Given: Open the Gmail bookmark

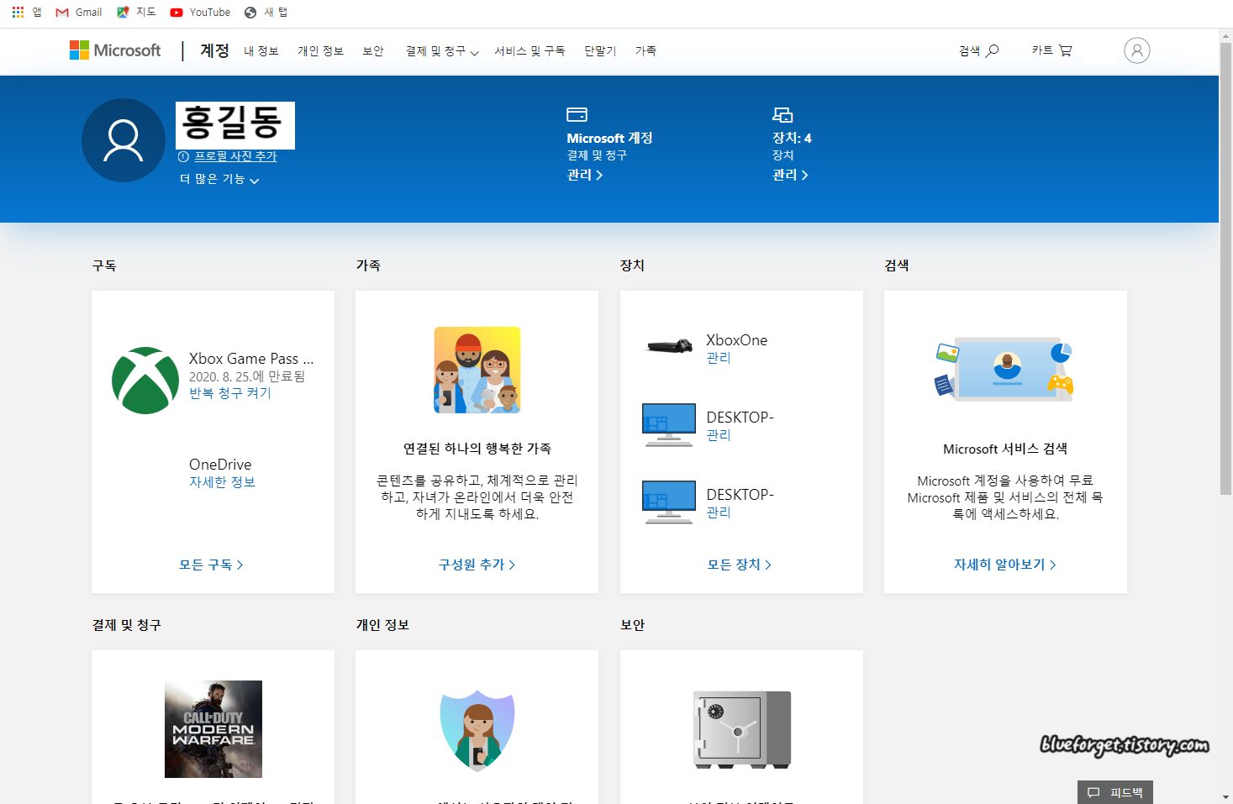Looking at the screenshot, I should 78,13.
